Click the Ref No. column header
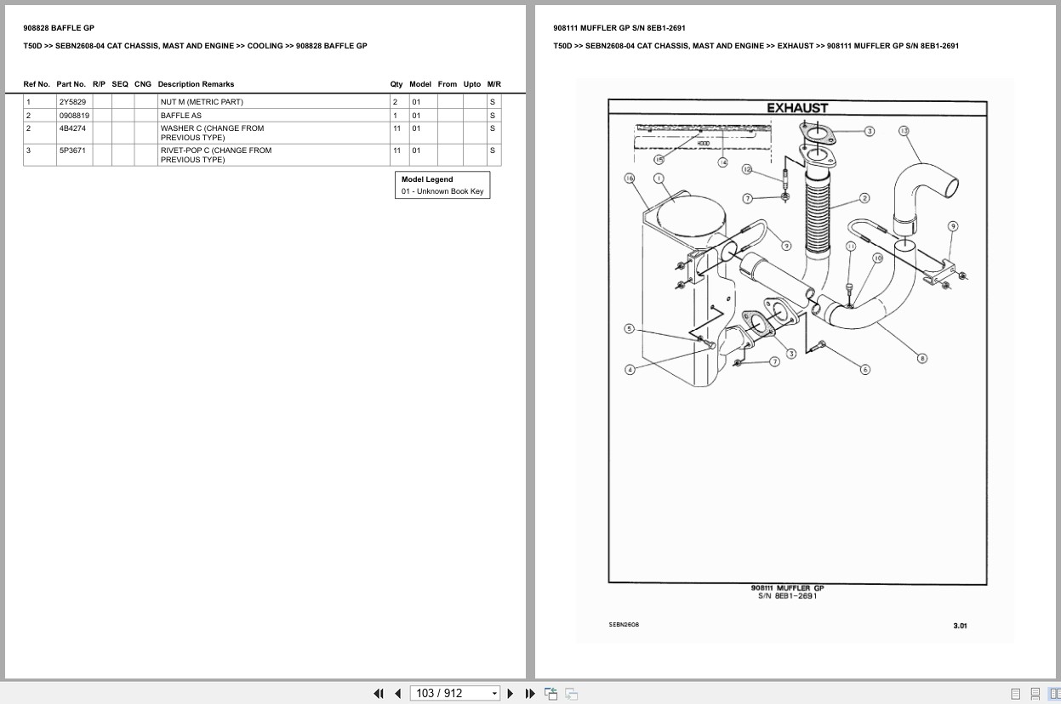This screenshot has height=704, width=1061. tap(37, 84)
